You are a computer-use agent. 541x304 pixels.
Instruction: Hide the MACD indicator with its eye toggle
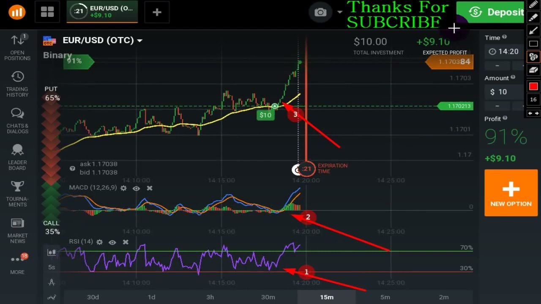pyautogui.click(x=136, y=188)
